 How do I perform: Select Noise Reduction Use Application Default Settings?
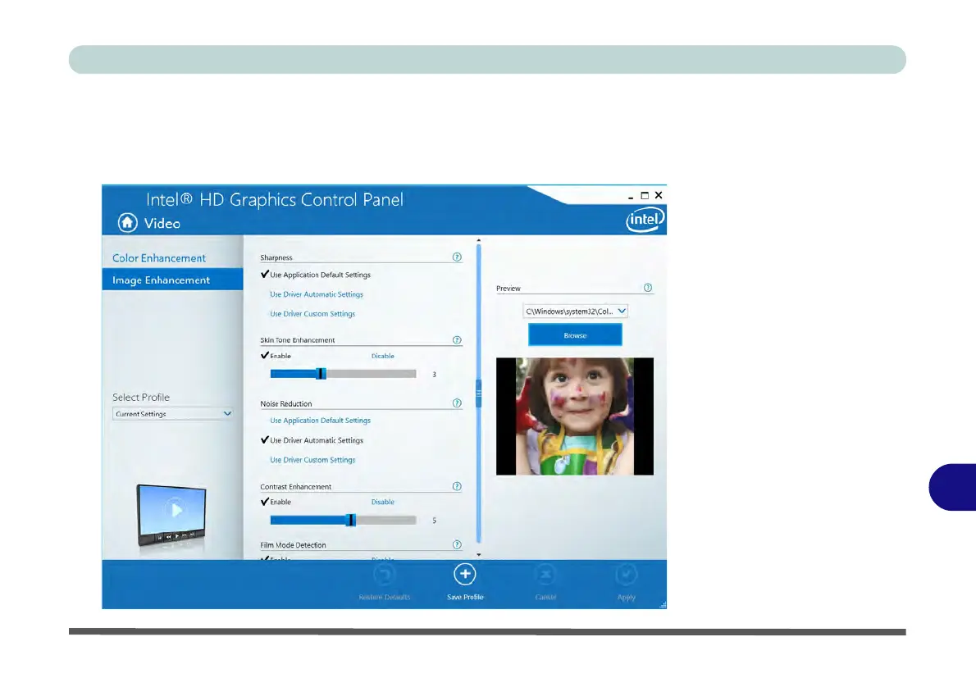[x=320, y=421]
